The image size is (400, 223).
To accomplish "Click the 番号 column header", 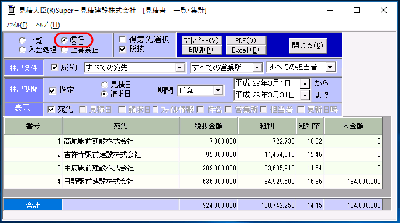I will coord(33,126).
